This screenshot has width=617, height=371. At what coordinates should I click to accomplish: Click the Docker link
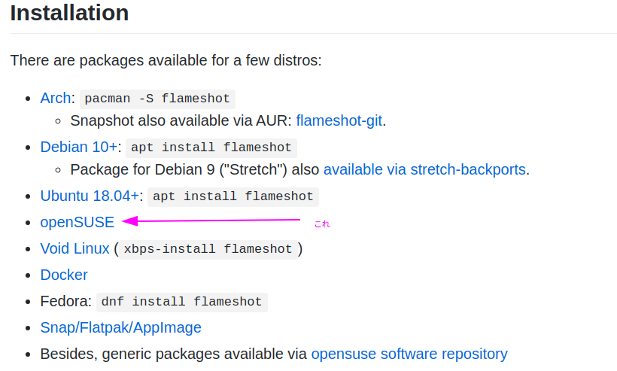(64, 275)
